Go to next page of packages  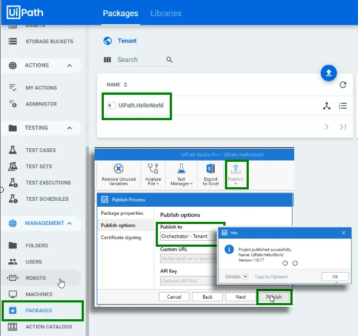pyautogui.click(x=327, y=127)
